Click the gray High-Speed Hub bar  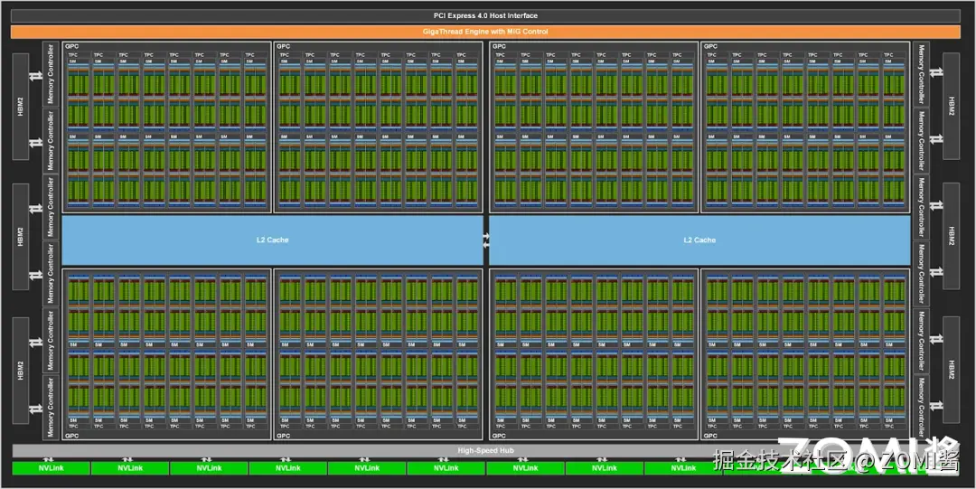coord(485,450)
